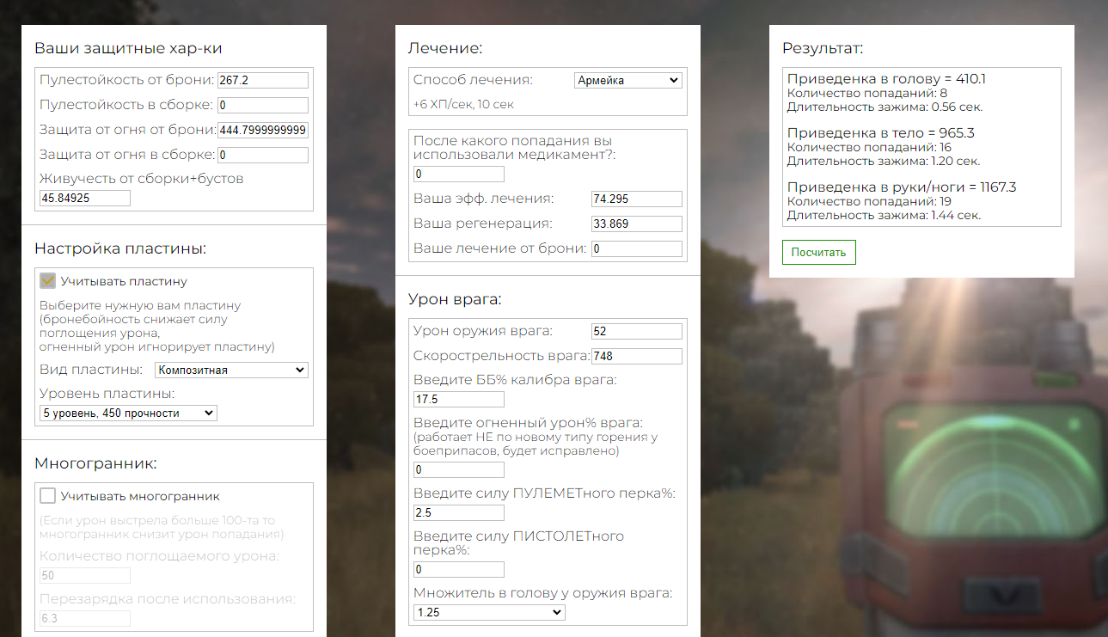Enable the 'Учитывать многогранник' checkbox
This screenshot has width=1108, height=637.
48,496
